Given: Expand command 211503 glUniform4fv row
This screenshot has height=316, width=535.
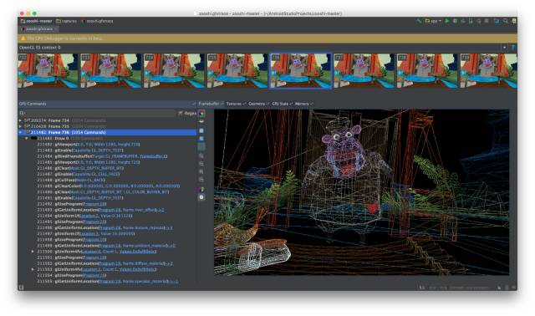Looking at the screenshot, I should [x=33, y=269].
